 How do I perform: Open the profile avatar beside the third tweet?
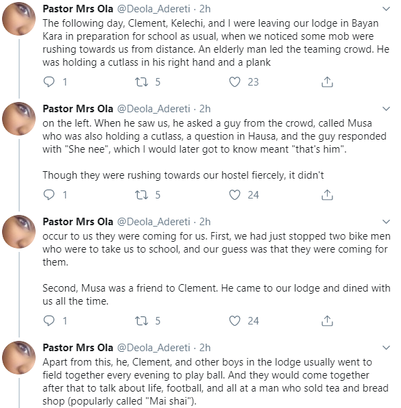[x=19, y=231]
